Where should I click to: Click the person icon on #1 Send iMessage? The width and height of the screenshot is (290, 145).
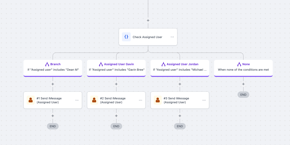coord(31,100)
